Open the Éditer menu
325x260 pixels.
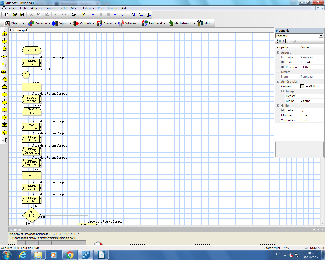click(24, 8)
